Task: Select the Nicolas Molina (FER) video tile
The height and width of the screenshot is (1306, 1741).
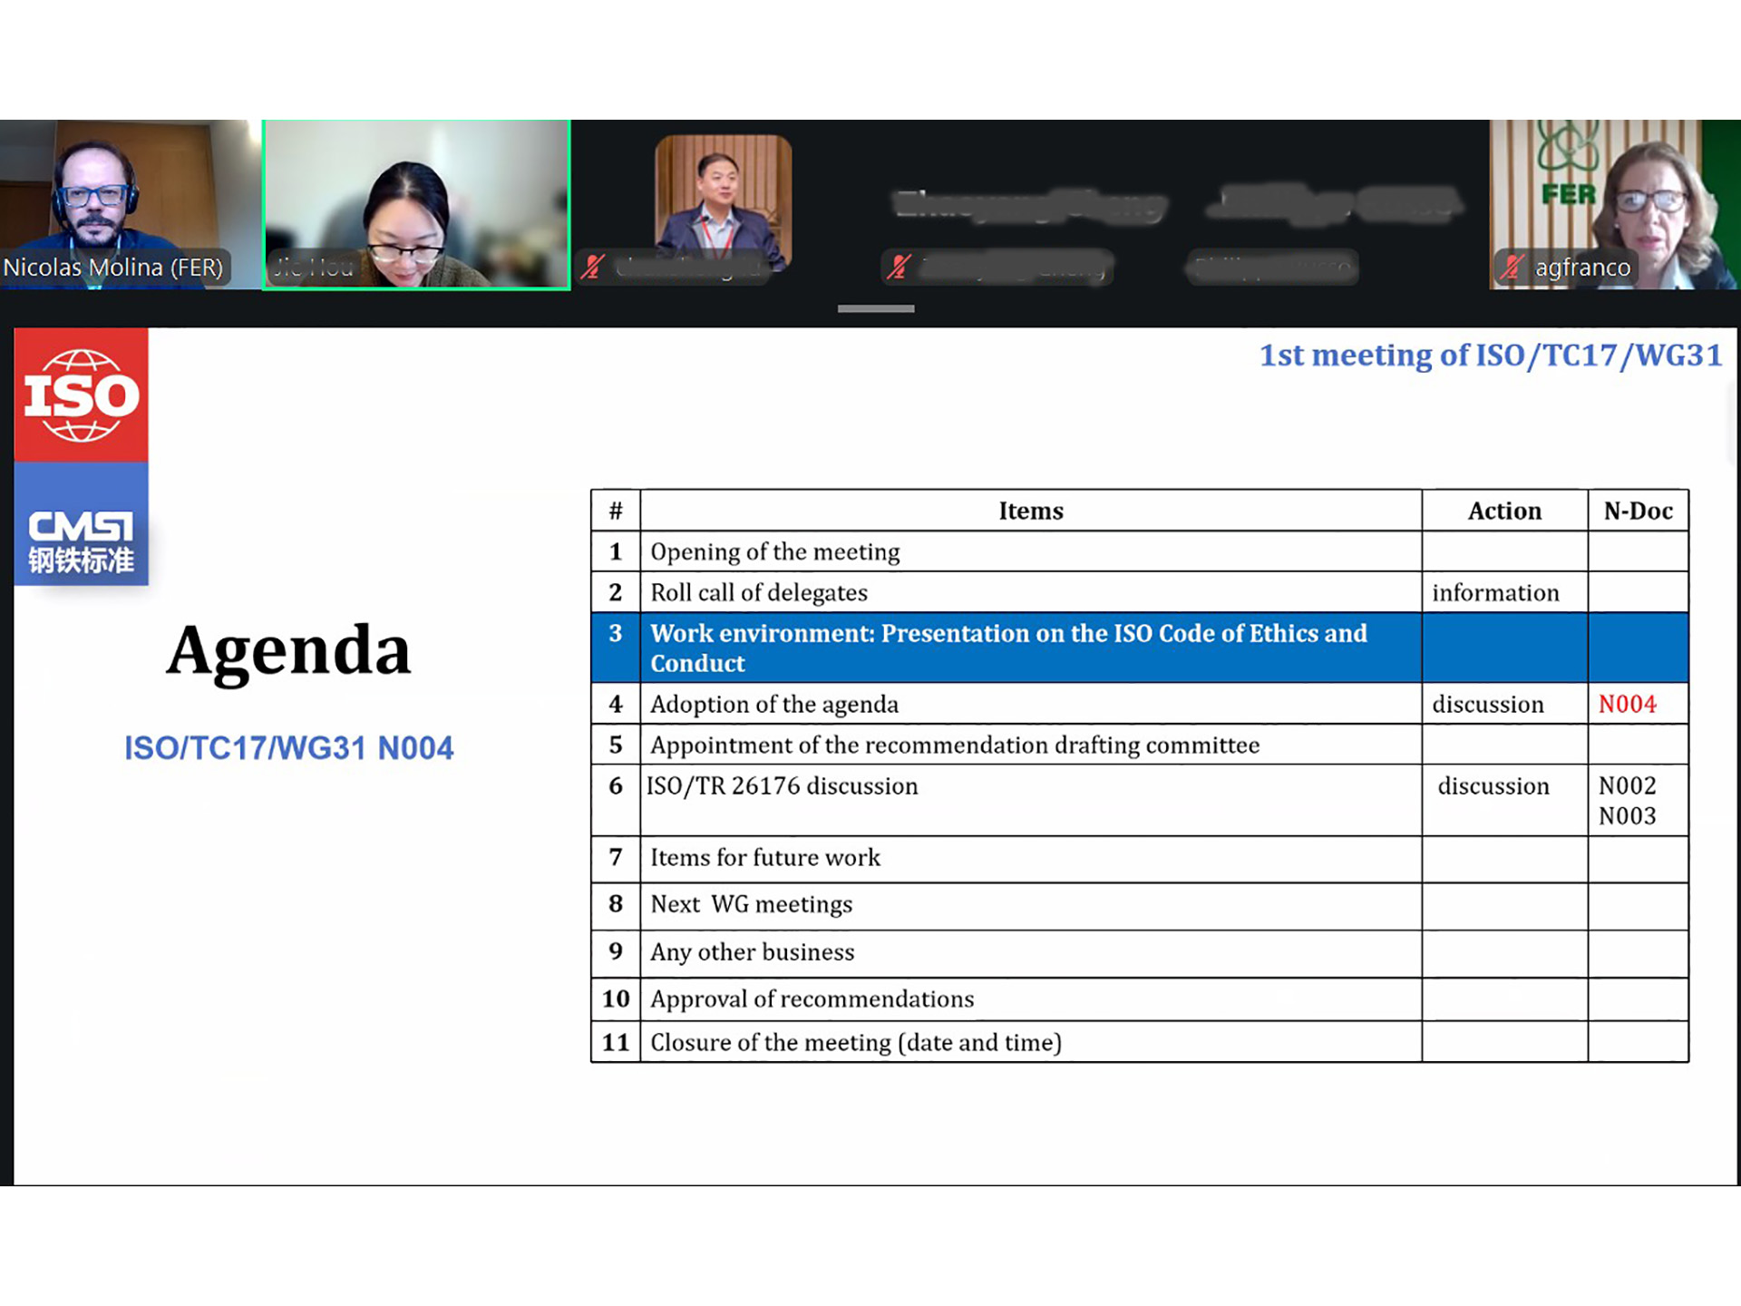Action: 130,195
